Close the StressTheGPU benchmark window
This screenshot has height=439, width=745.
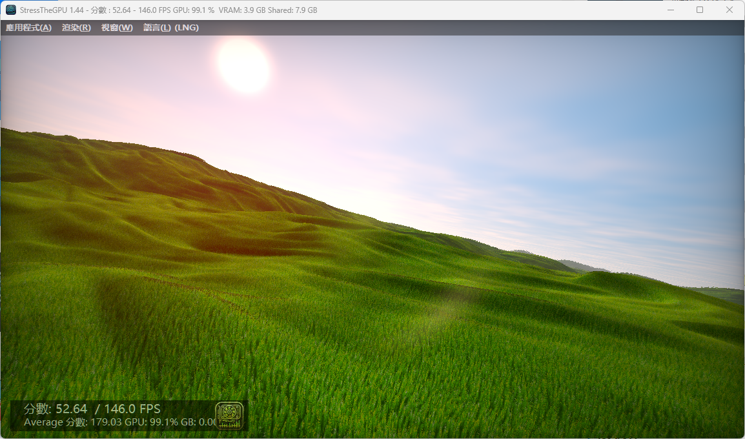[x=729, y=9]
